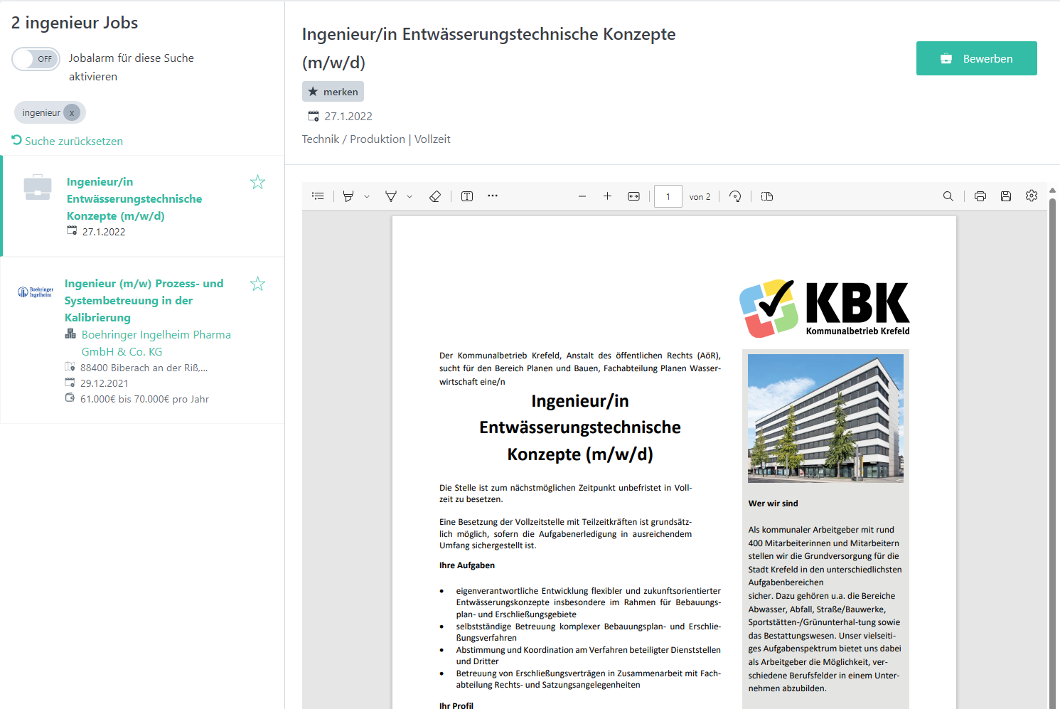Print the PDF job posting

click(x=980, y=196)
